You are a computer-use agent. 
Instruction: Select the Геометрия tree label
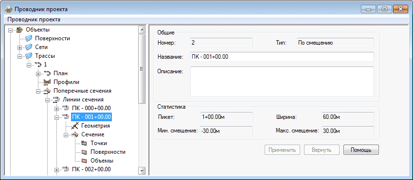95,126
